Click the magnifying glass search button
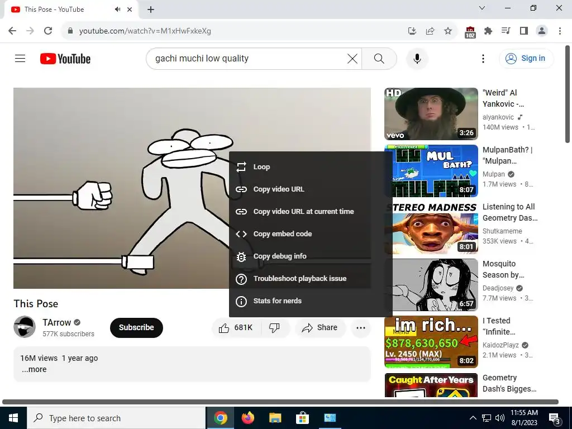 click(x=379, y=58)
